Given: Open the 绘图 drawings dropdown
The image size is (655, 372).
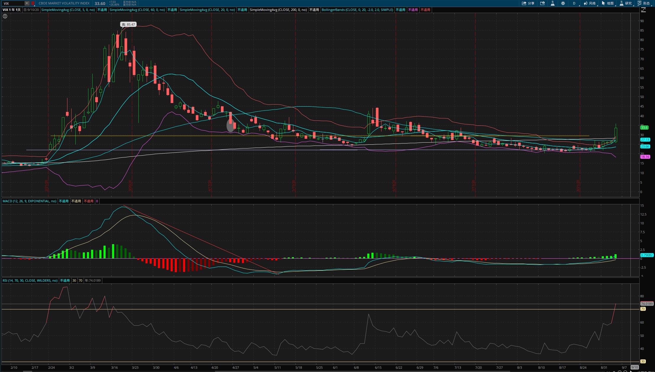Looking at the screenshot, I should [x=608, y=3].
